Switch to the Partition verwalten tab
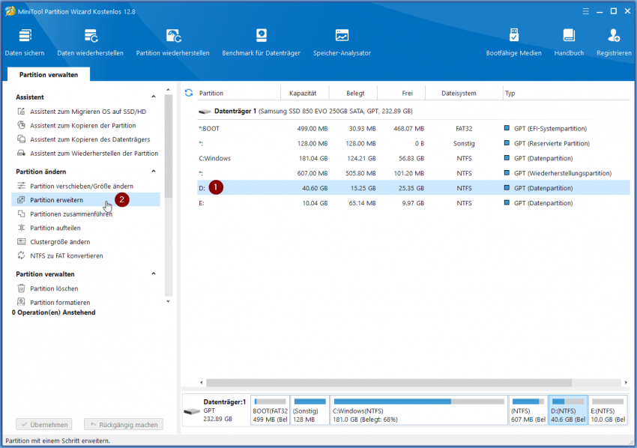 [x=48, y=74]
